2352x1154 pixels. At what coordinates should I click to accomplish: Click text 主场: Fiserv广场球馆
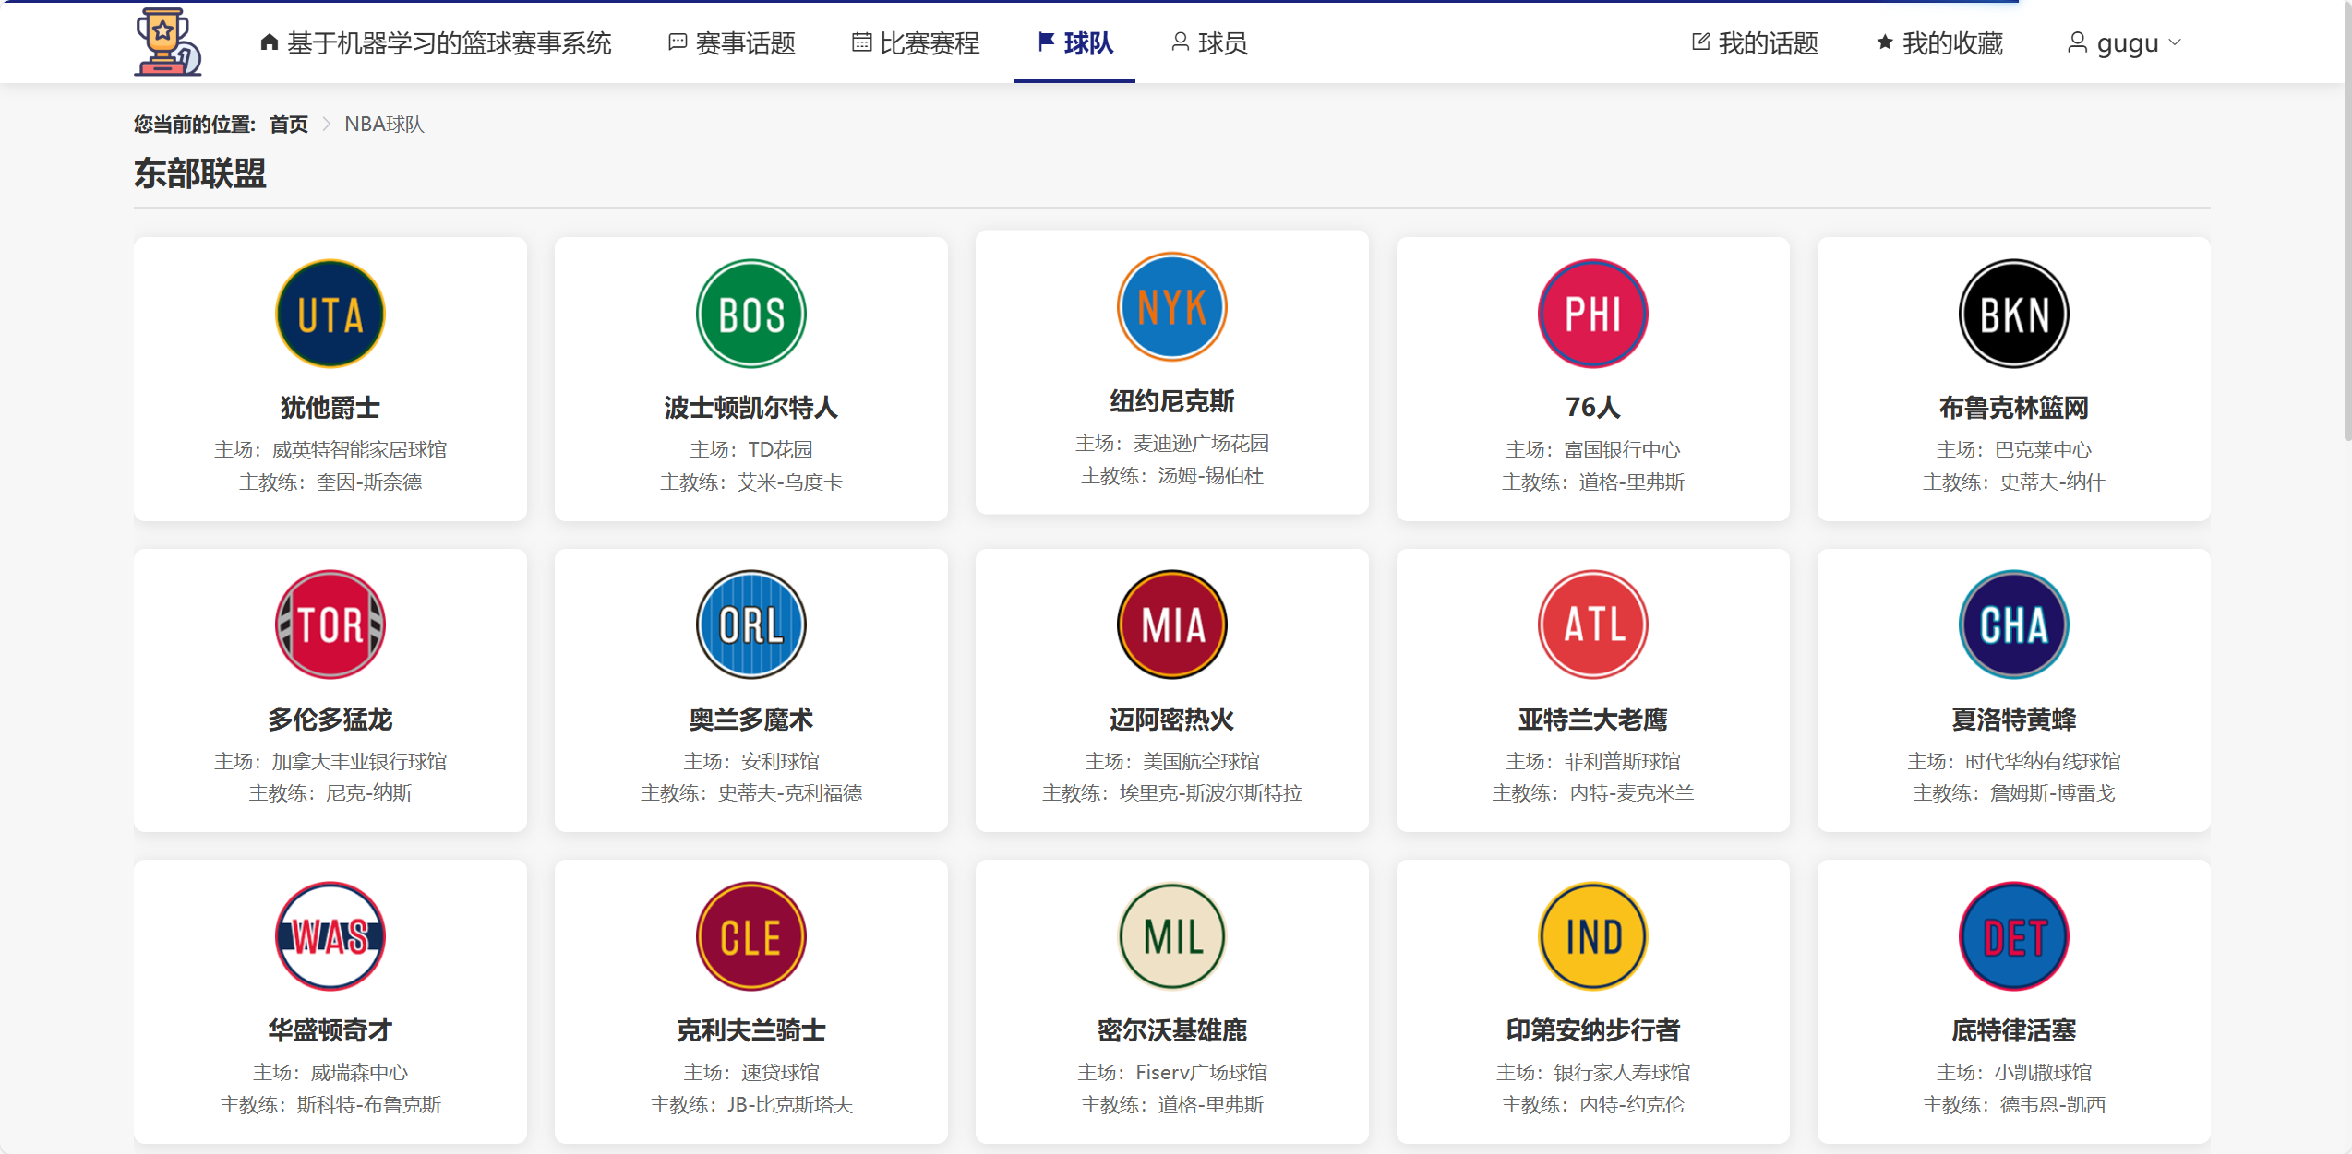pyautogui.click(x=1172, y=1072)
